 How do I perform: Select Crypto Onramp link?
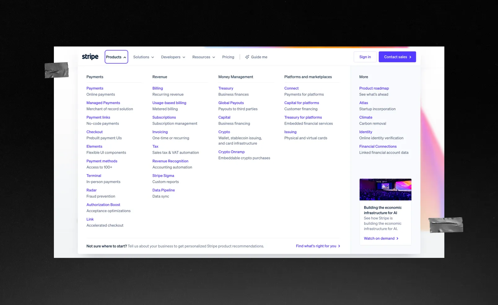click(x=231, y=152)
